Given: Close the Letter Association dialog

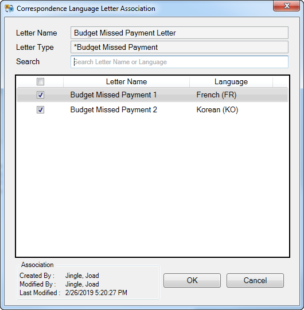Looking at the screenshot, I should (x=287, y=6).
